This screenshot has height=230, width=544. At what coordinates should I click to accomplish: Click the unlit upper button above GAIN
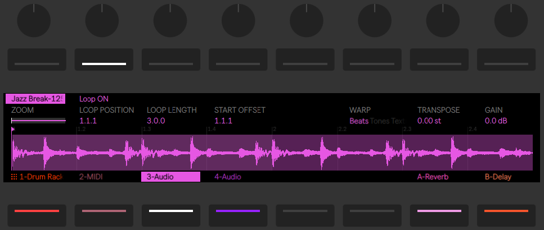click(506, 59)
